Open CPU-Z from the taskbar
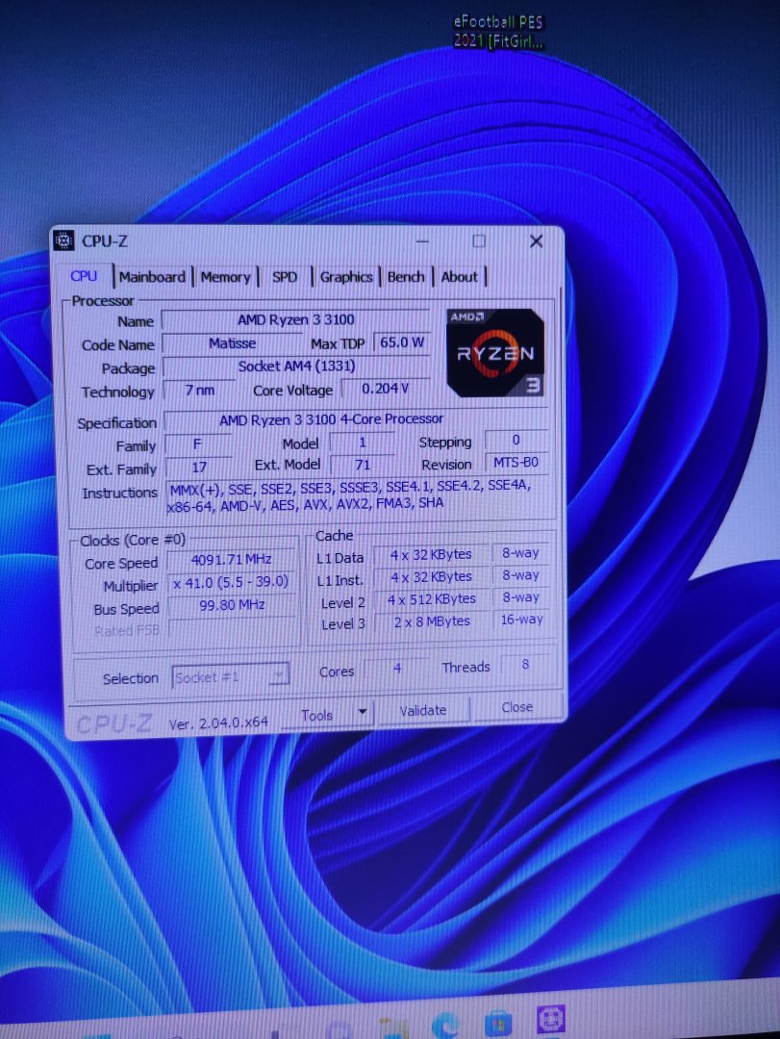Image resolution: width=780 pixels, height=1039 pixels. pos(551,1019)
